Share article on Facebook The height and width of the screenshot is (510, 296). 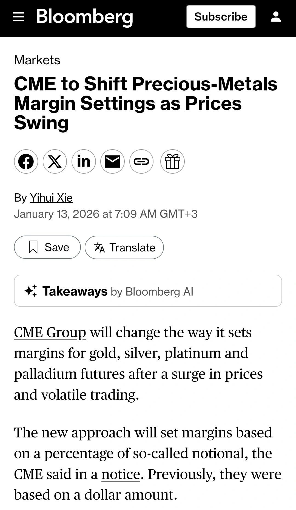point(26,161)
